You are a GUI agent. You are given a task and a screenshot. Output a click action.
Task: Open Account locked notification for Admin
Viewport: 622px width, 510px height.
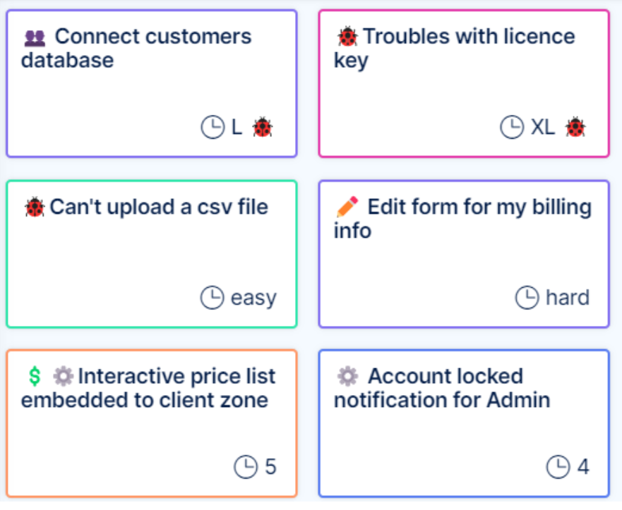(x=464, y=423)
